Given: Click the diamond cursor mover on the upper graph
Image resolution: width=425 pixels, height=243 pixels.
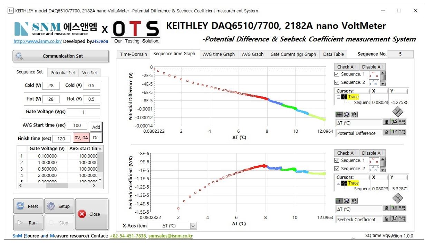Looking at the screenshot, I should 398,111.
